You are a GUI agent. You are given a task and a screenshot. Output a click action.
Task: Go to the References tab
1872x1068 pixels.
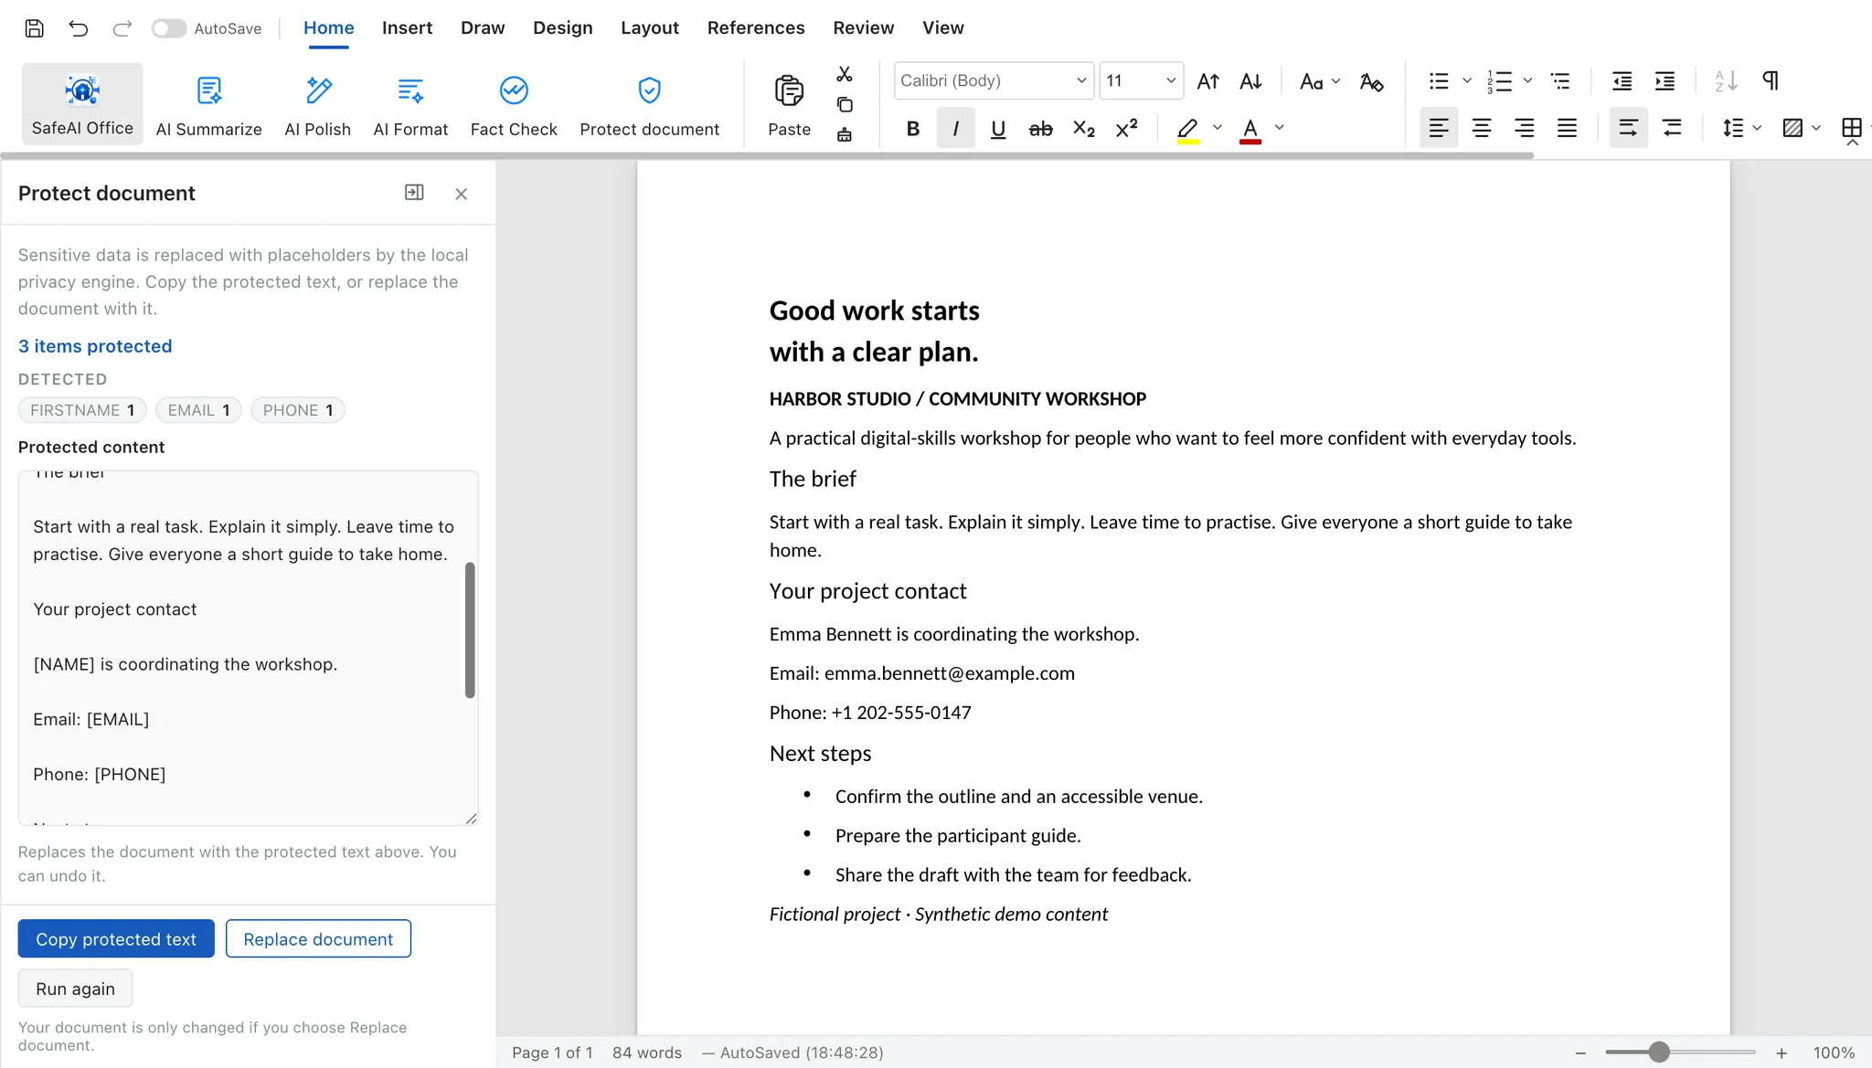pyautogui.click(x=756, y=28)
